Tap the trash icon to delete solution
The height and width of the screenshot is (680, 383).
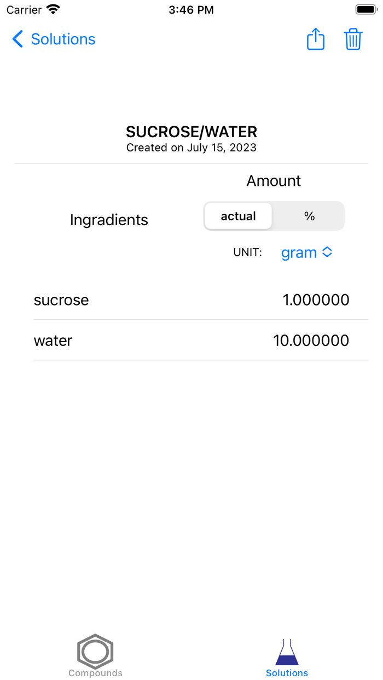coord(353,39)
